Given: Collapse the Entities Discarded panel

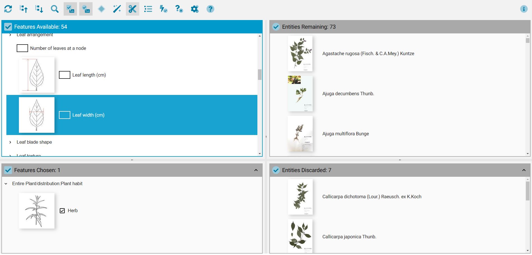Looking at the screenshot, I should click(x=524, y=170).
